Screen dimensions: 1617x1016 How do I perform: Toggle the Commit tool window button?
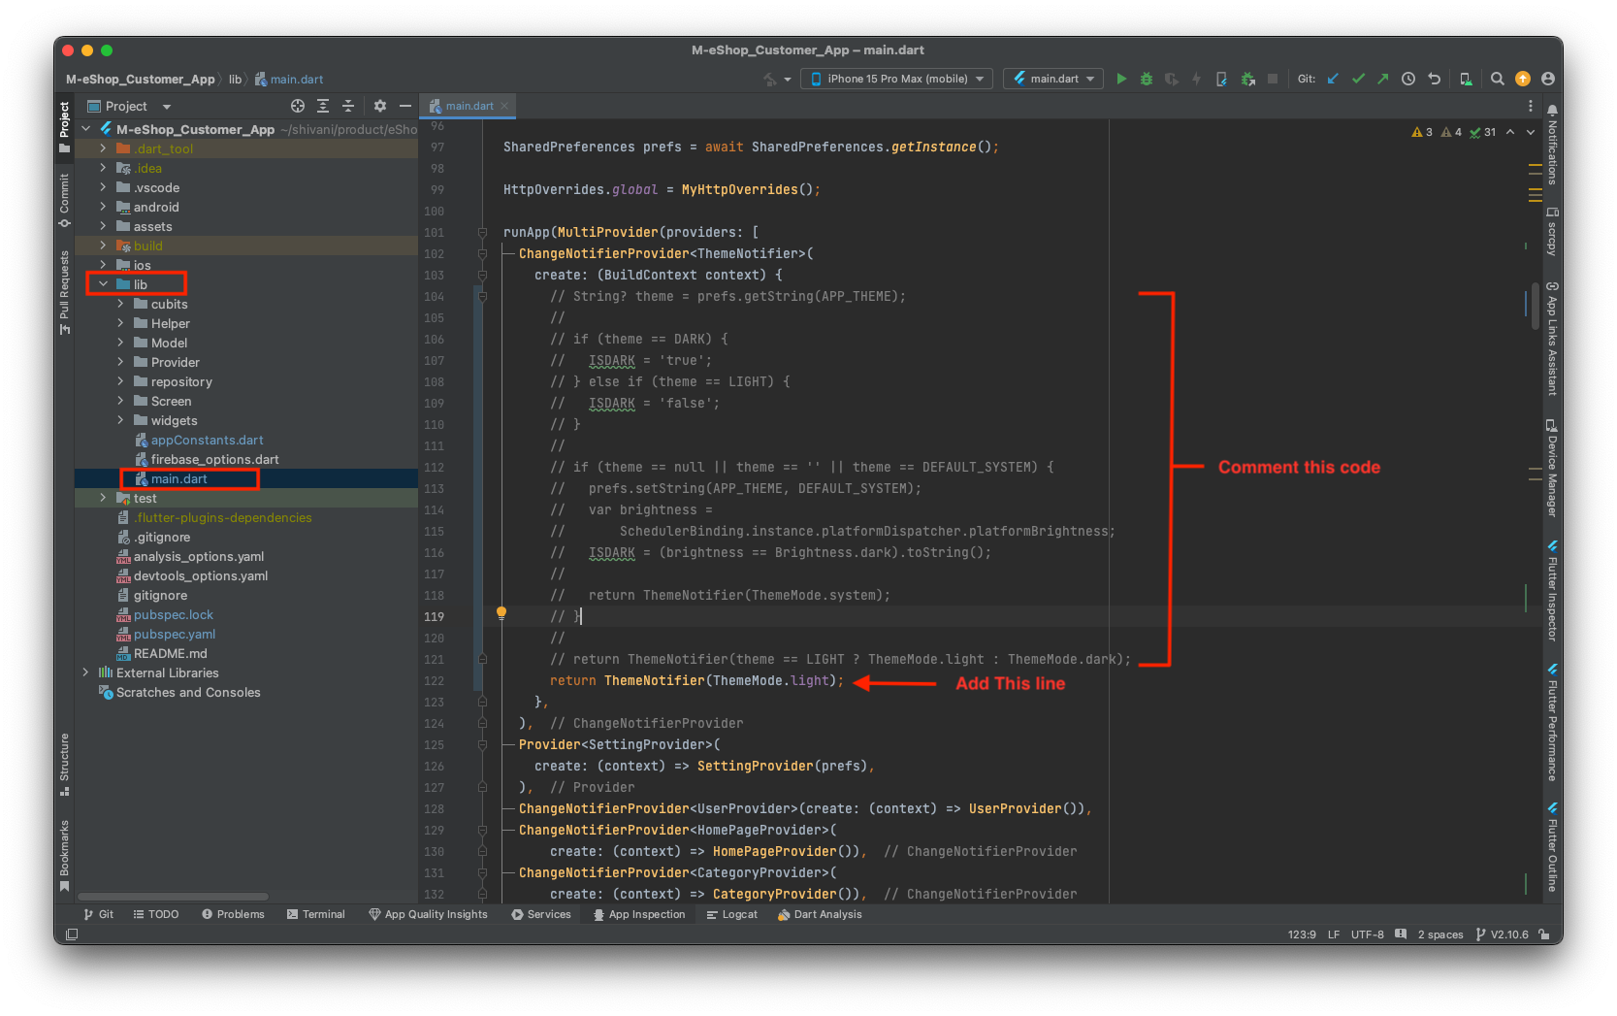(64, 200)
